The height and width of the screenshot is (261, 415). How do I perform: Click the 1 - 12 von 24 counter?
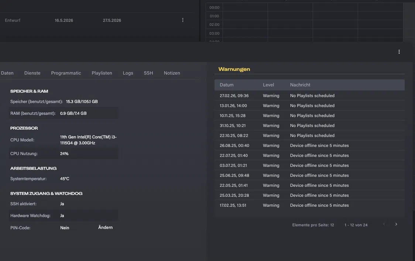356,225
